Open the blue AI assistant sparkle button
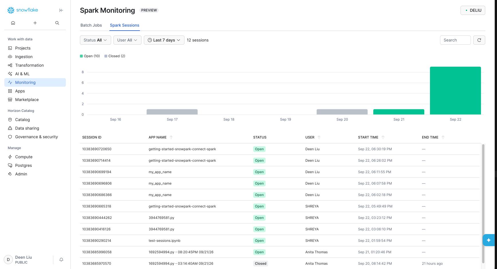Screen dimensions: 497x269 tap(489, 240)
